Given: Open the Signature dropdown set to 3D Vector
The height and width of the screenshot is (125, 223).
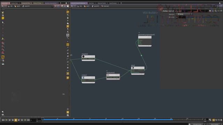Looking at the screenshot, I should 184,14.
